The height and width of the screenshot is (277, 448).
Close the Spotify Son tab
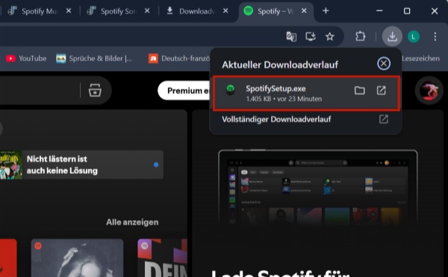147,11
